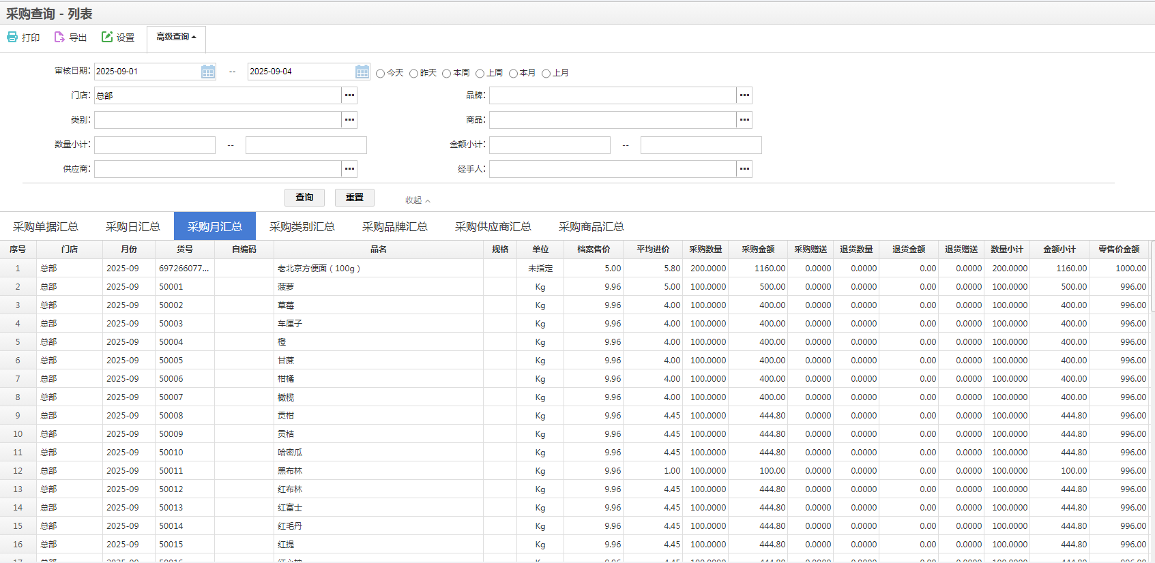The height and width of the screenshot is (563, 1155).
Task: Collapse the 高级查询 panel
Action: coord(176,37)
